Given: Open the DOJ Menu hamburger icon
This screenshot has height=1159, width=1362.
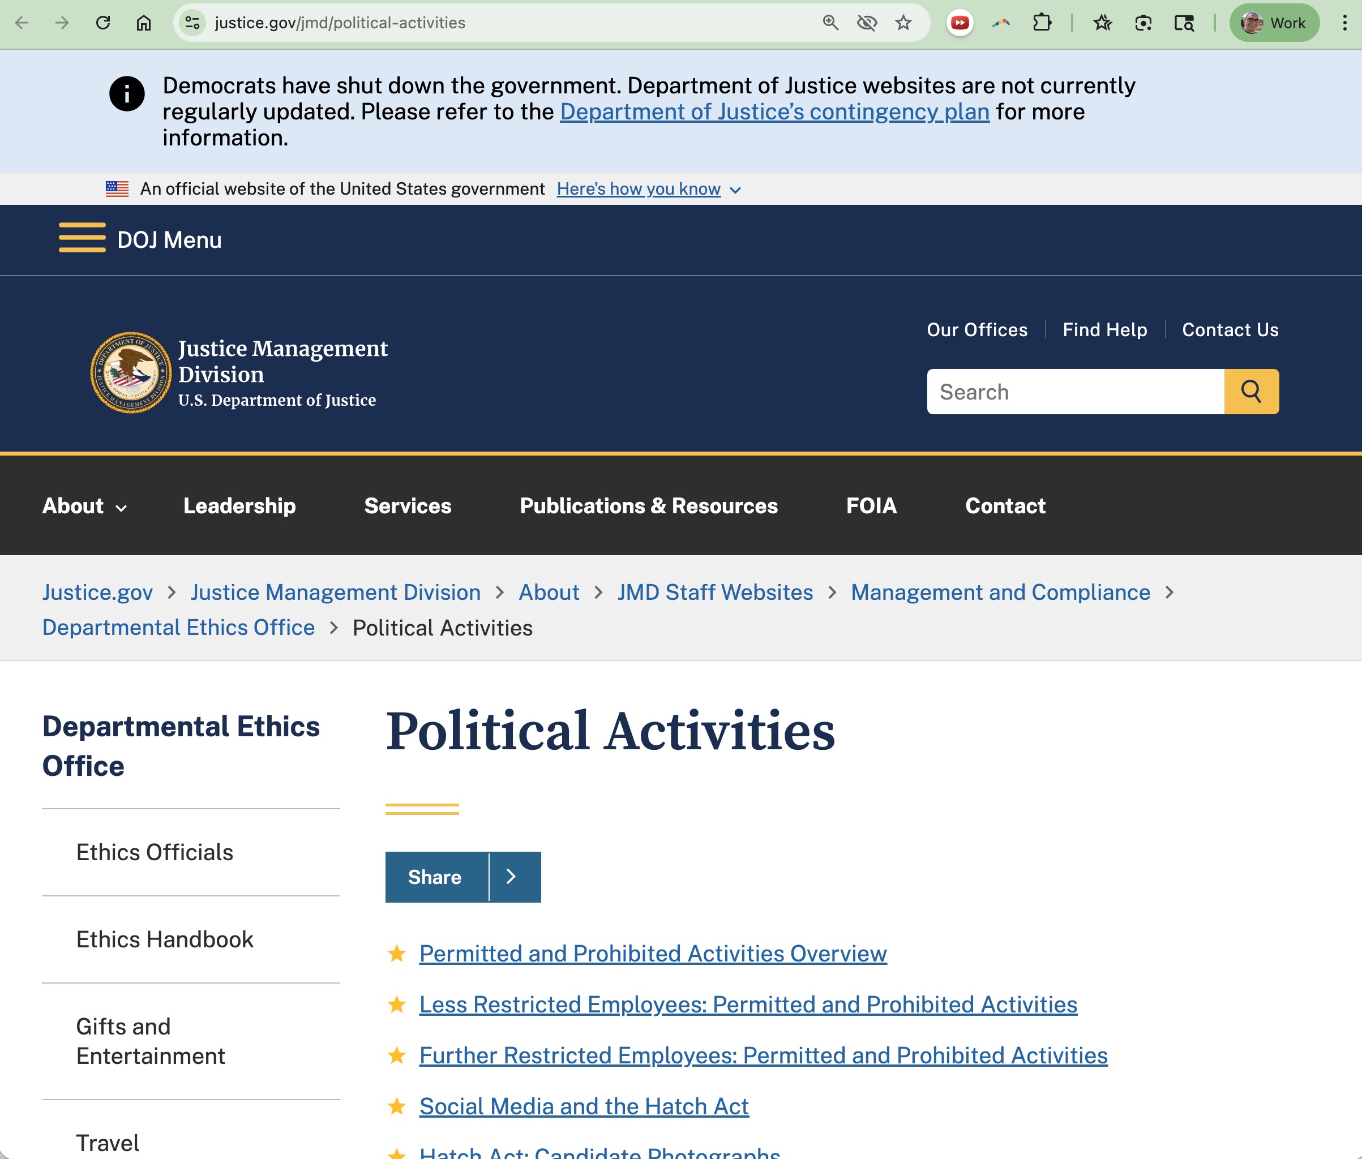Looking at the screenshot, I should [x=82, y=238].
